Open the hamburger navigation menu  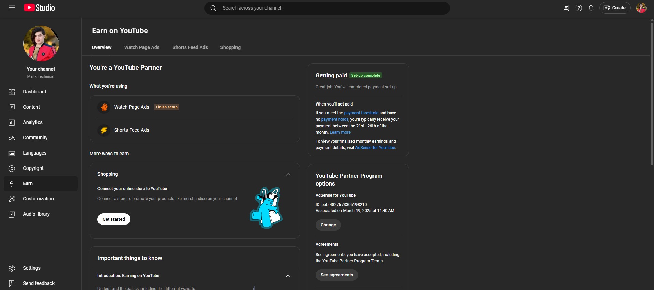coord(12,8)
